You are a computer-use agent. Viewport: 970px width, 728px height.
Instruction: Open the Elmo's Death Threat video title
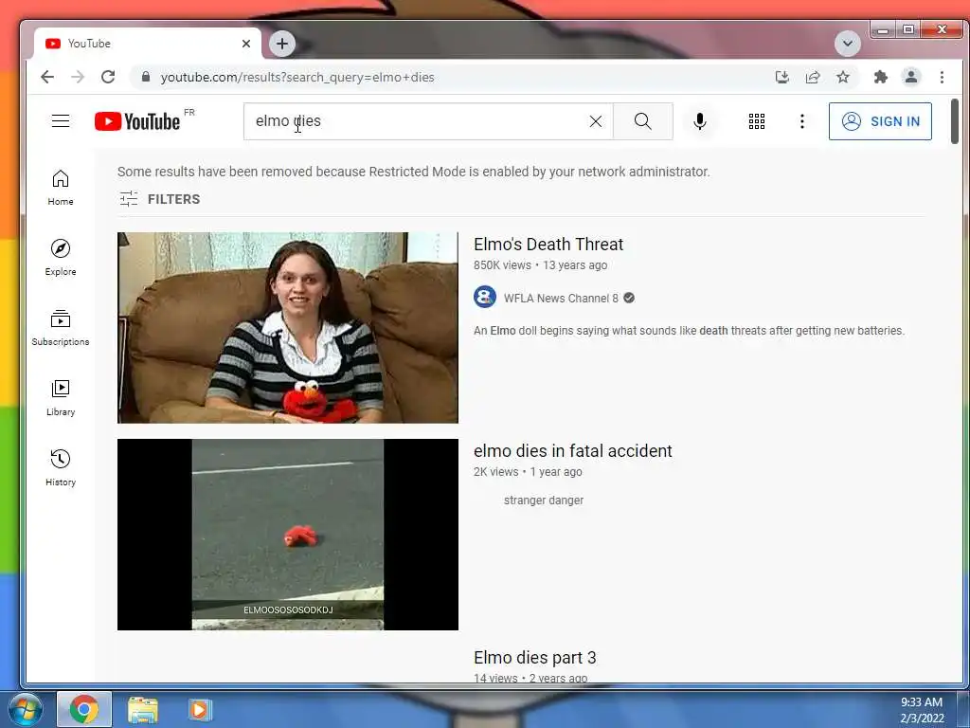[x=548, y=244]
